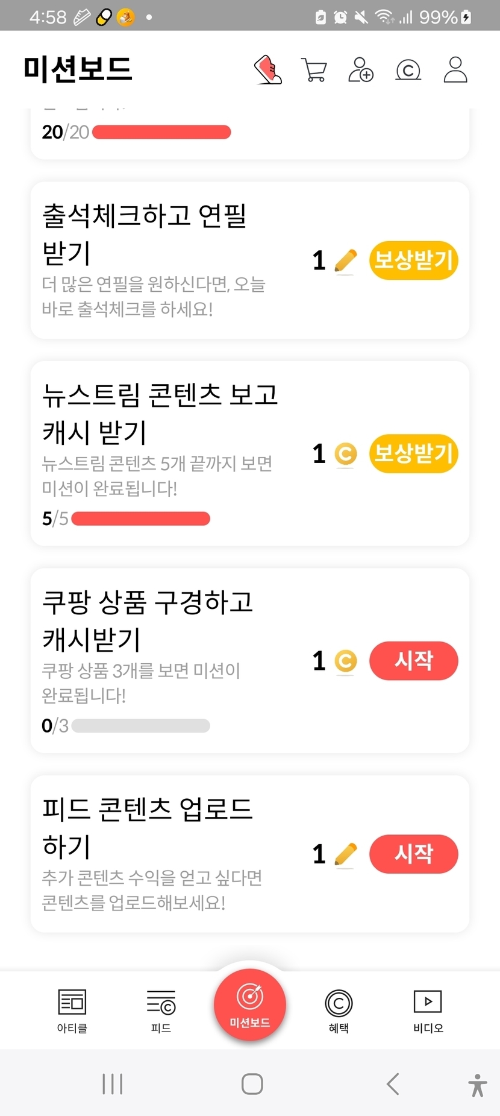Tap the 5/5 red progress bar
Image resolution: width=500 pixels, height=1116 pixels.
pyautogui.click(x=140, y=519)
